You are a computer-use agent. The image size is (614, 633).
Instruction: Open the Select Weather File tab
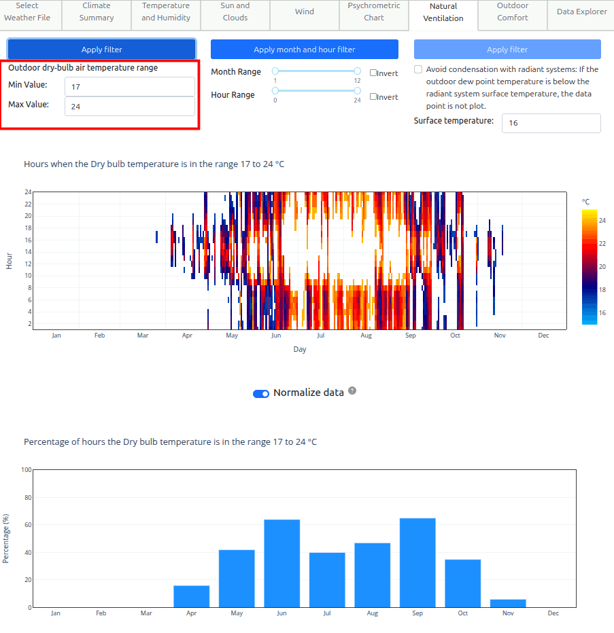(27, 12)
